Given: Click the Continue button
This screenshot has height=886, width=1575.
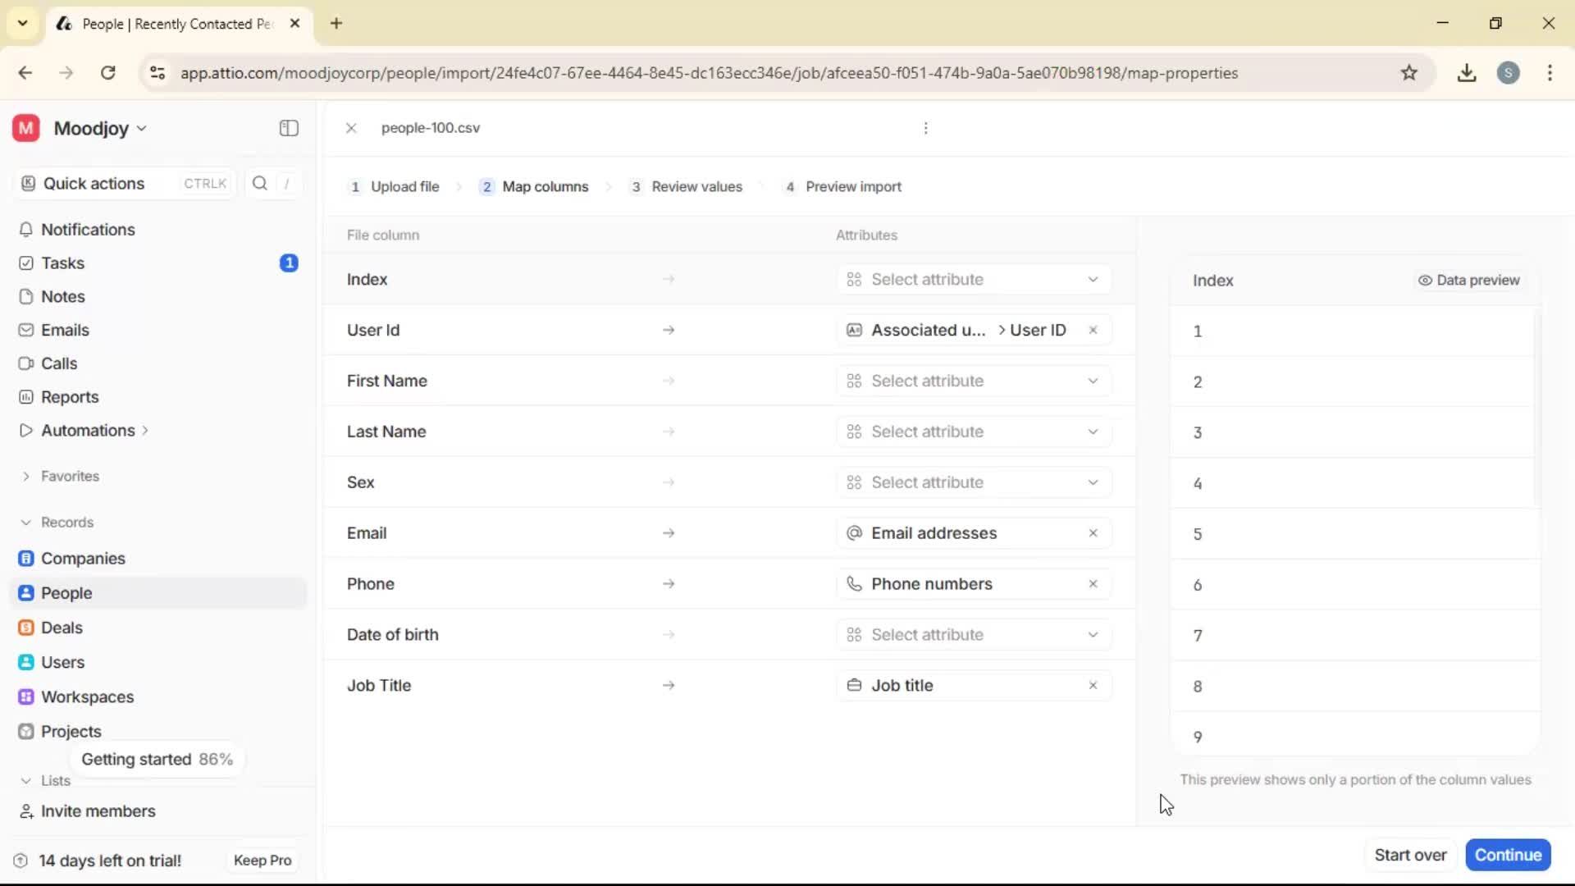Looking at the screenshot, I should point(1508,855).
